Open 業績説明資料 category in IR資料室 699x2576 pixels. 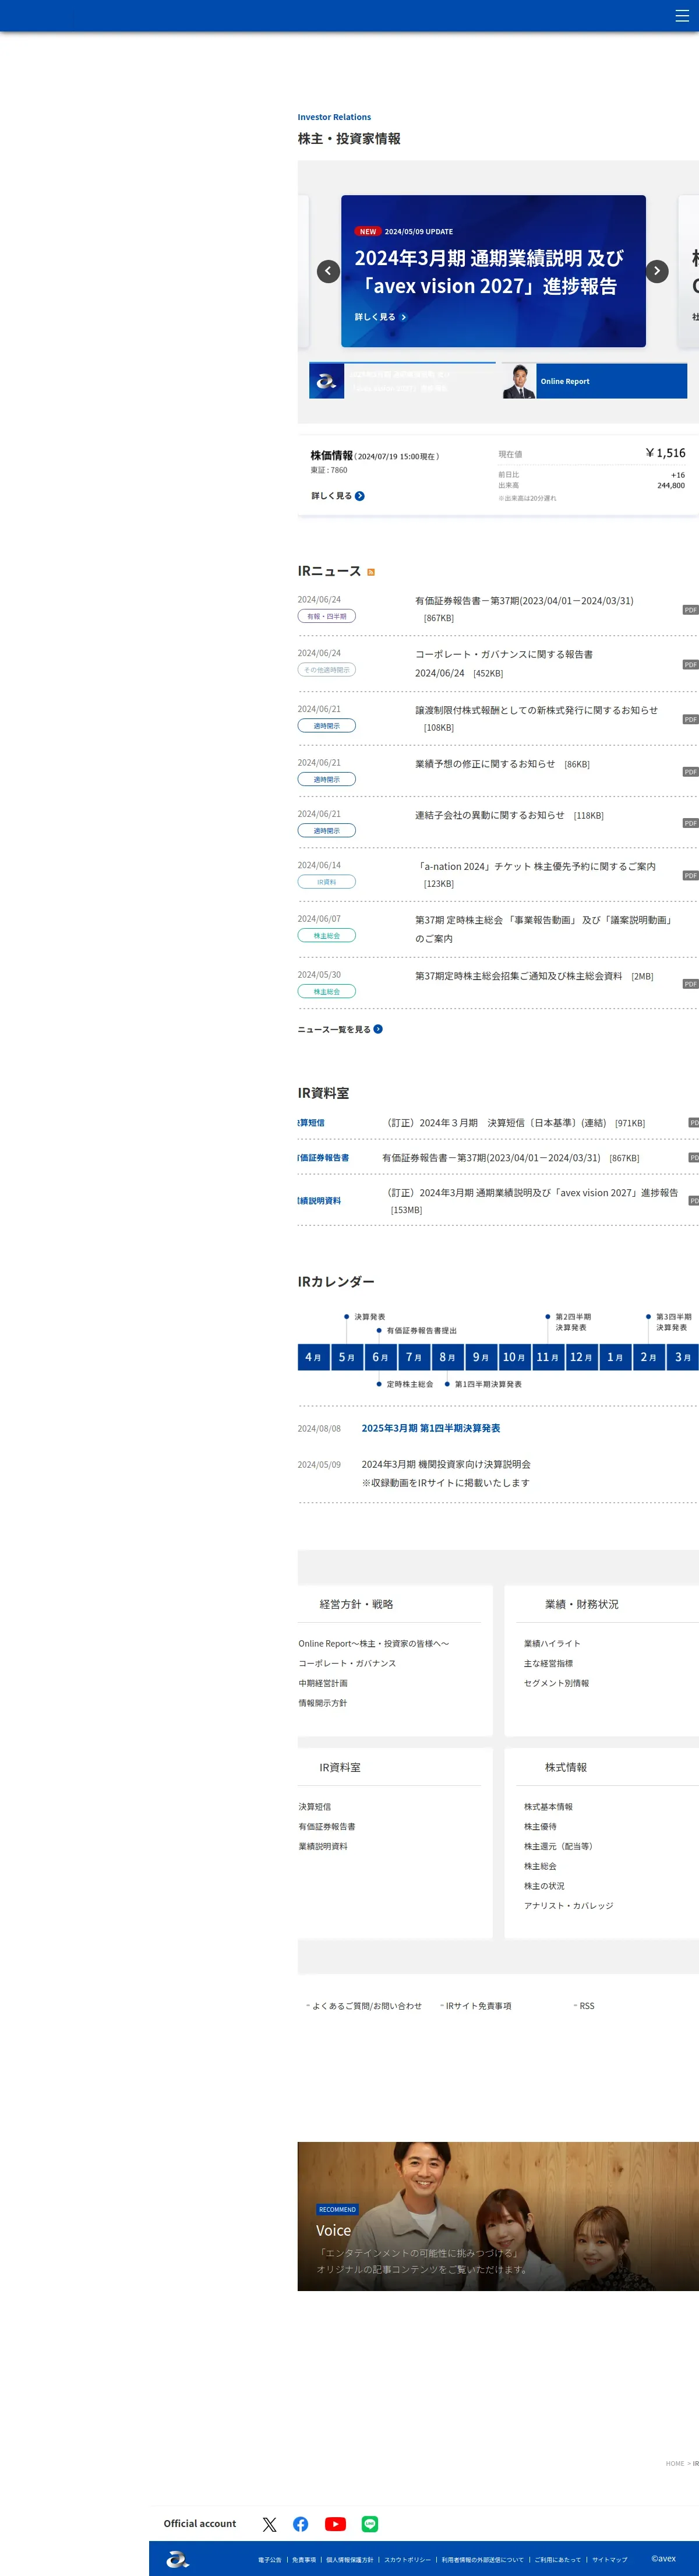click(x=319, y=1201)
